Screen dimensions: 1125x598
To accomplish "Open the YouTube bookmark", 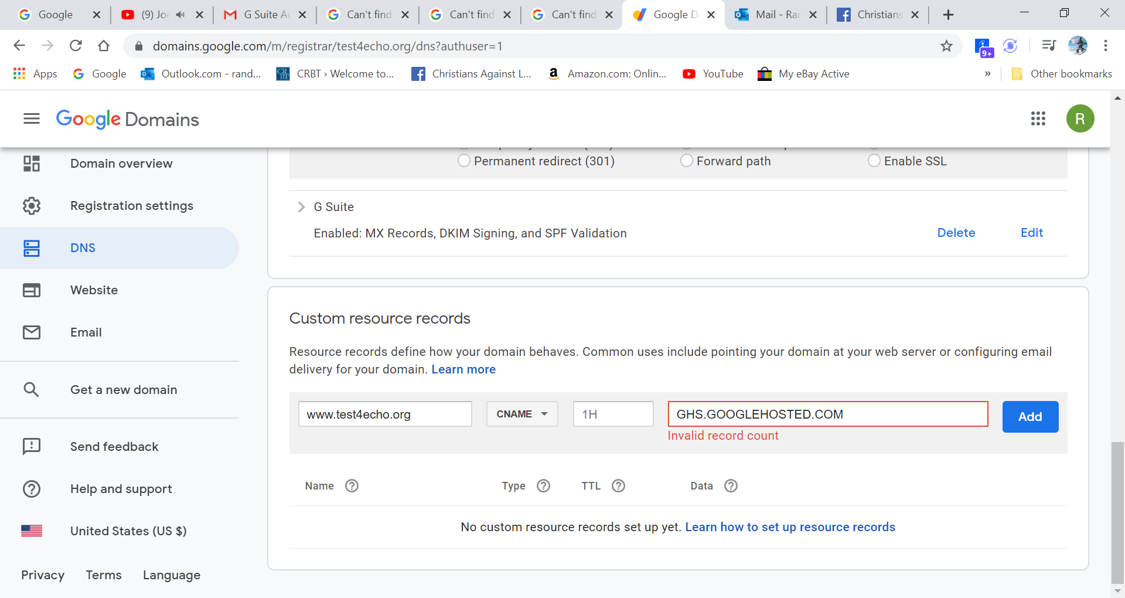I will click(x=713, y=74).
